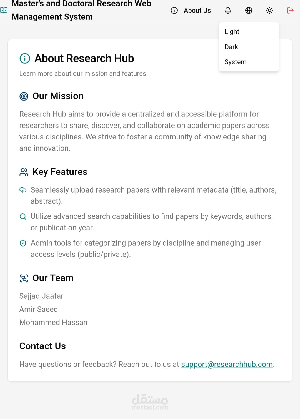Screen dimensions: 300x419
Task: Open the language globe menu
Action: click(249, 11)
